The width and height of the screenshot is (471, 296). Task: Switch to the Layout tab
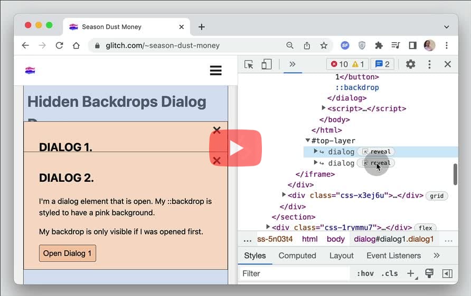(341, 255)
